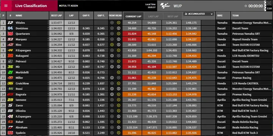Click Nakagami's front tyre S icon
Screen dimensions: 273x136
(x=112, y=56)
